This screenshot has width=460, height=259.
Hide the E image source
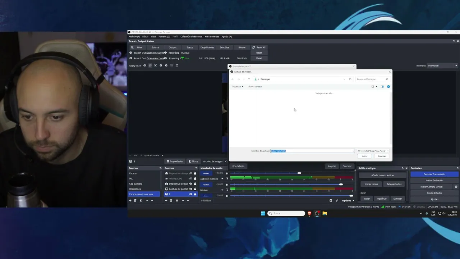(190, 194)
